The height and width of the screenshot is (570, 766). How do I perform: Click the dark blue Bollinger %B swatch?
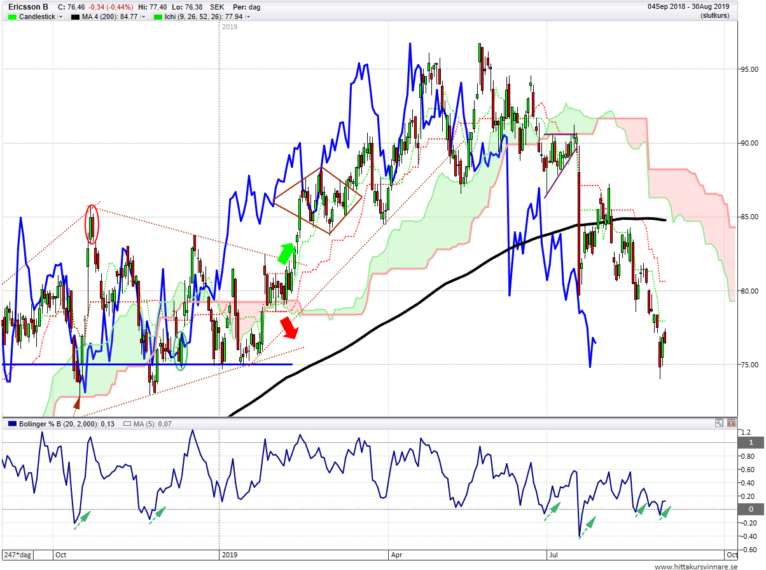pos(12,423)
